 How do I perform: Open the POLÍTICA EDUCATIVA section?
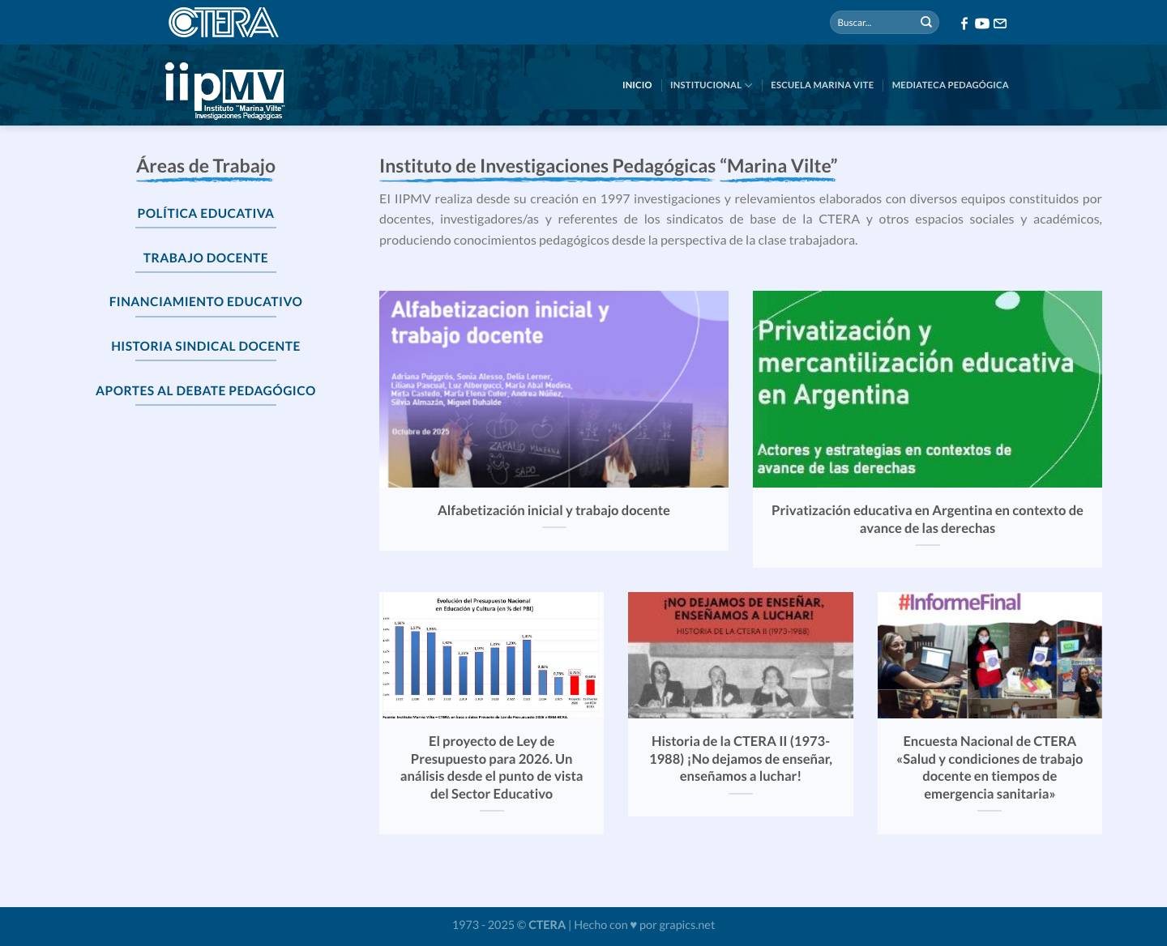click(x=205, y=213)
